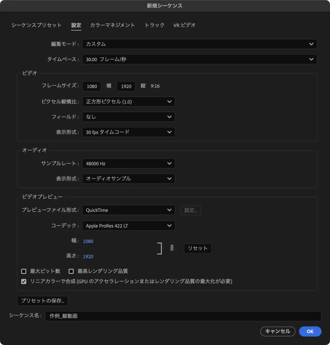Open プレビューファイル形式 dropdown showing QuickTime

click(129, 210)
